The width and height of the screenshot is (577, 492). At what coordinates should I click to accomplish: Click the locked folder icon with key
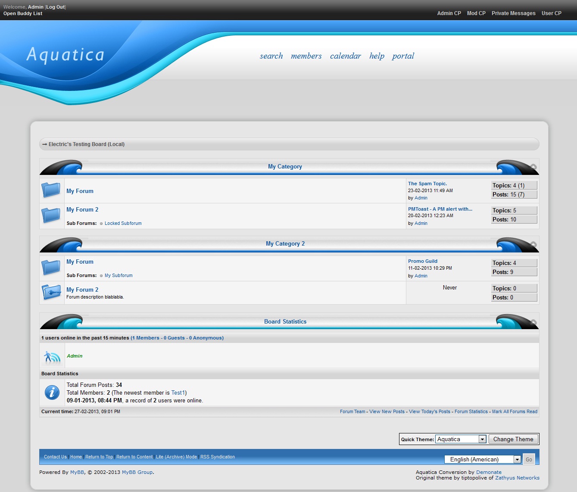pyautogui.click(x=52, y=292)
